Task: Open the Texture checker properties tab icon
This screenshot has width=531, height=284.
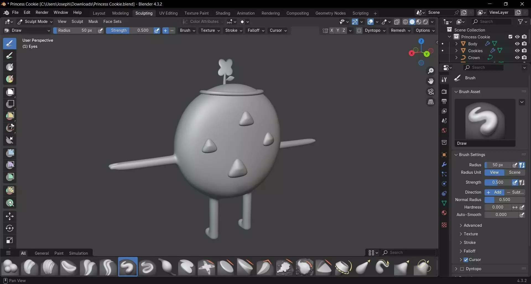Action: point(444,225)
